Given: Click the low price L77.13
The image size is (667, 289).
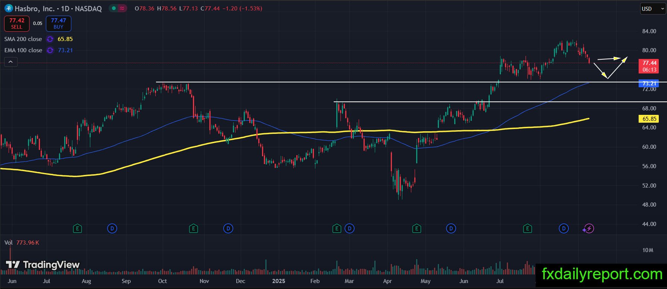Looking at the screenshot, I should (188, 9).
